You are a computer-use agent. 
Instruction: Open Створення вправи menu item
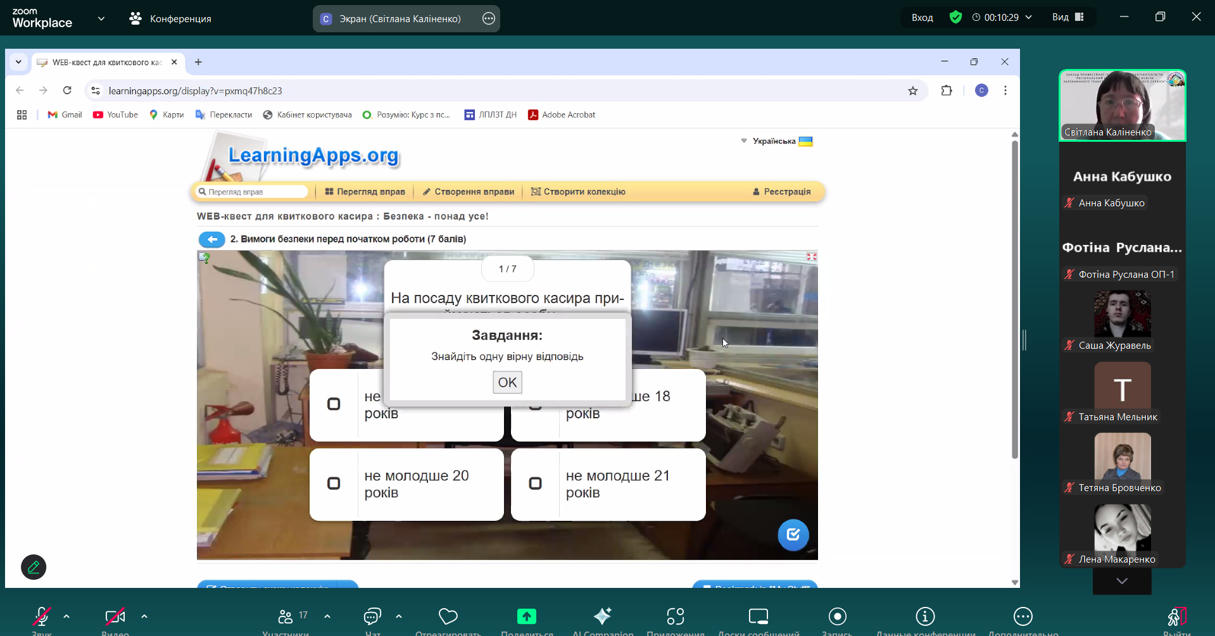(x=469, y=192)
